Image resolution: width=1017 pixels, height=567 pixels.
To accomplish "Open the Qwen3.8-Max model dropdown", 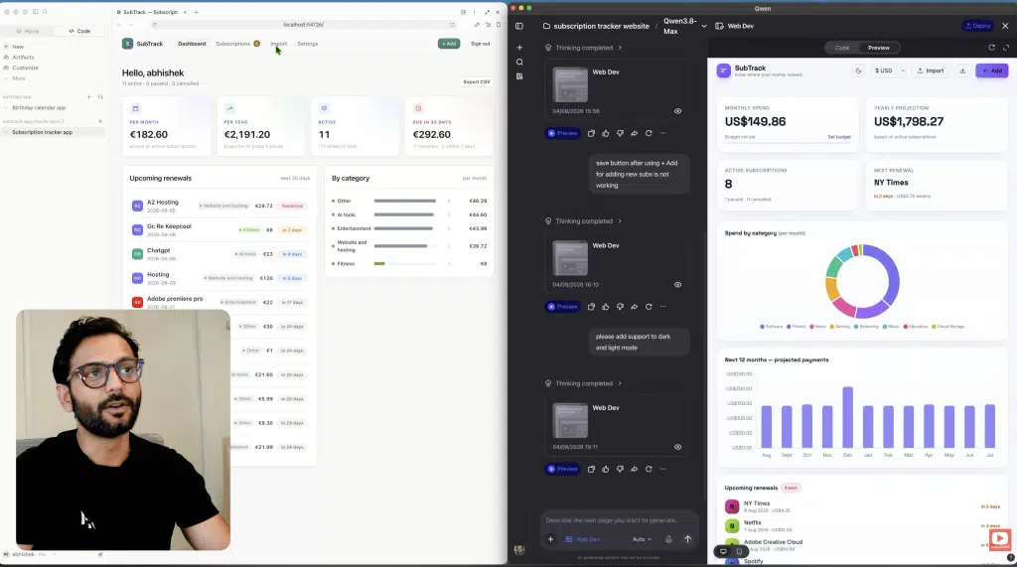I will click(x=684, y=26).
